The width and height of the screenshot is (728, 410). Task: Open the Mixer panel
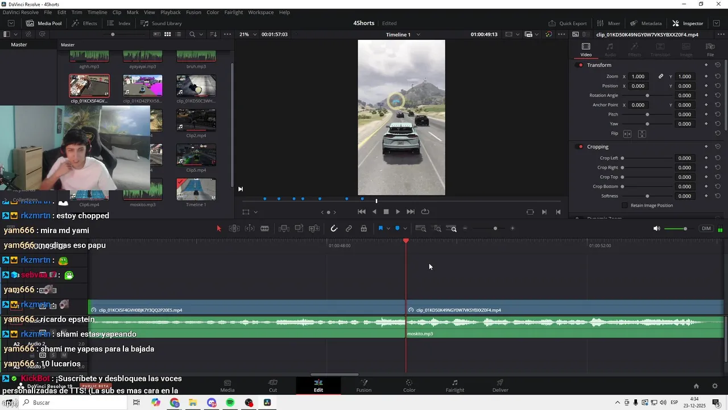tap(609, 23)
